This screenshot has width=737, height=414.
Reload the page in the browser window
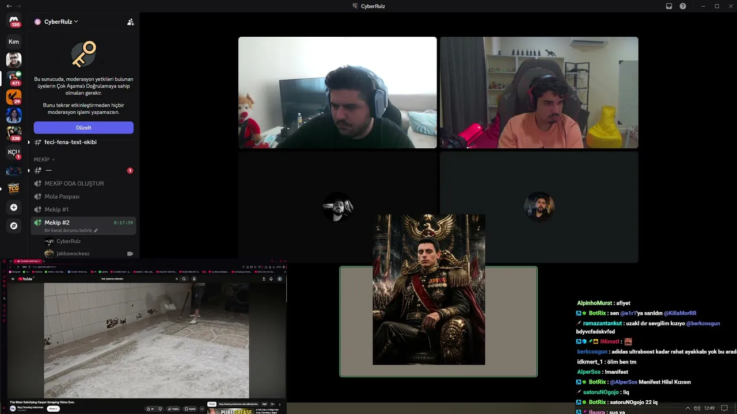pyautogui.click(x=18, y=267)
